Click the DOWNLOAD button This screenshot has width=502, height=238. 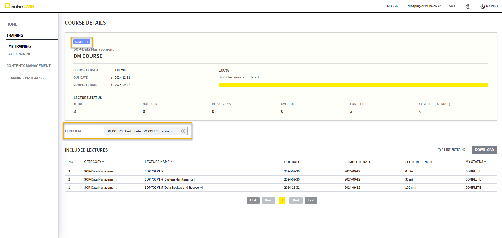click(x=484, y=150)
